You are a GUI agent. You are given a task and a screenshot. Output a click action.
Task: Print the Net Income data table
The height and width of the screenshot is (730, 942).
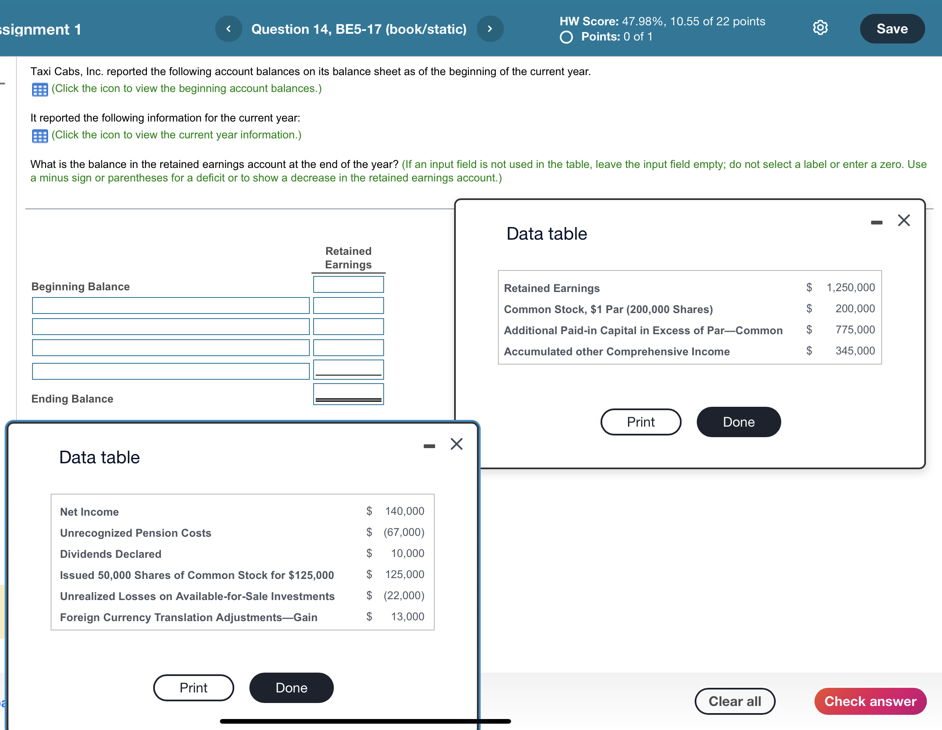click(x=193, y=687)
